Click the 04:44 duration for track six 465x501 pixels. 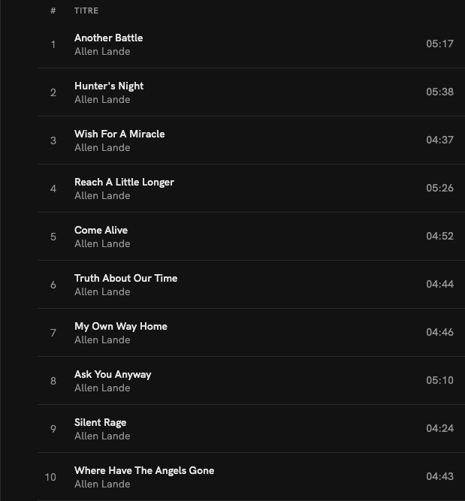[x=439, y=284]
